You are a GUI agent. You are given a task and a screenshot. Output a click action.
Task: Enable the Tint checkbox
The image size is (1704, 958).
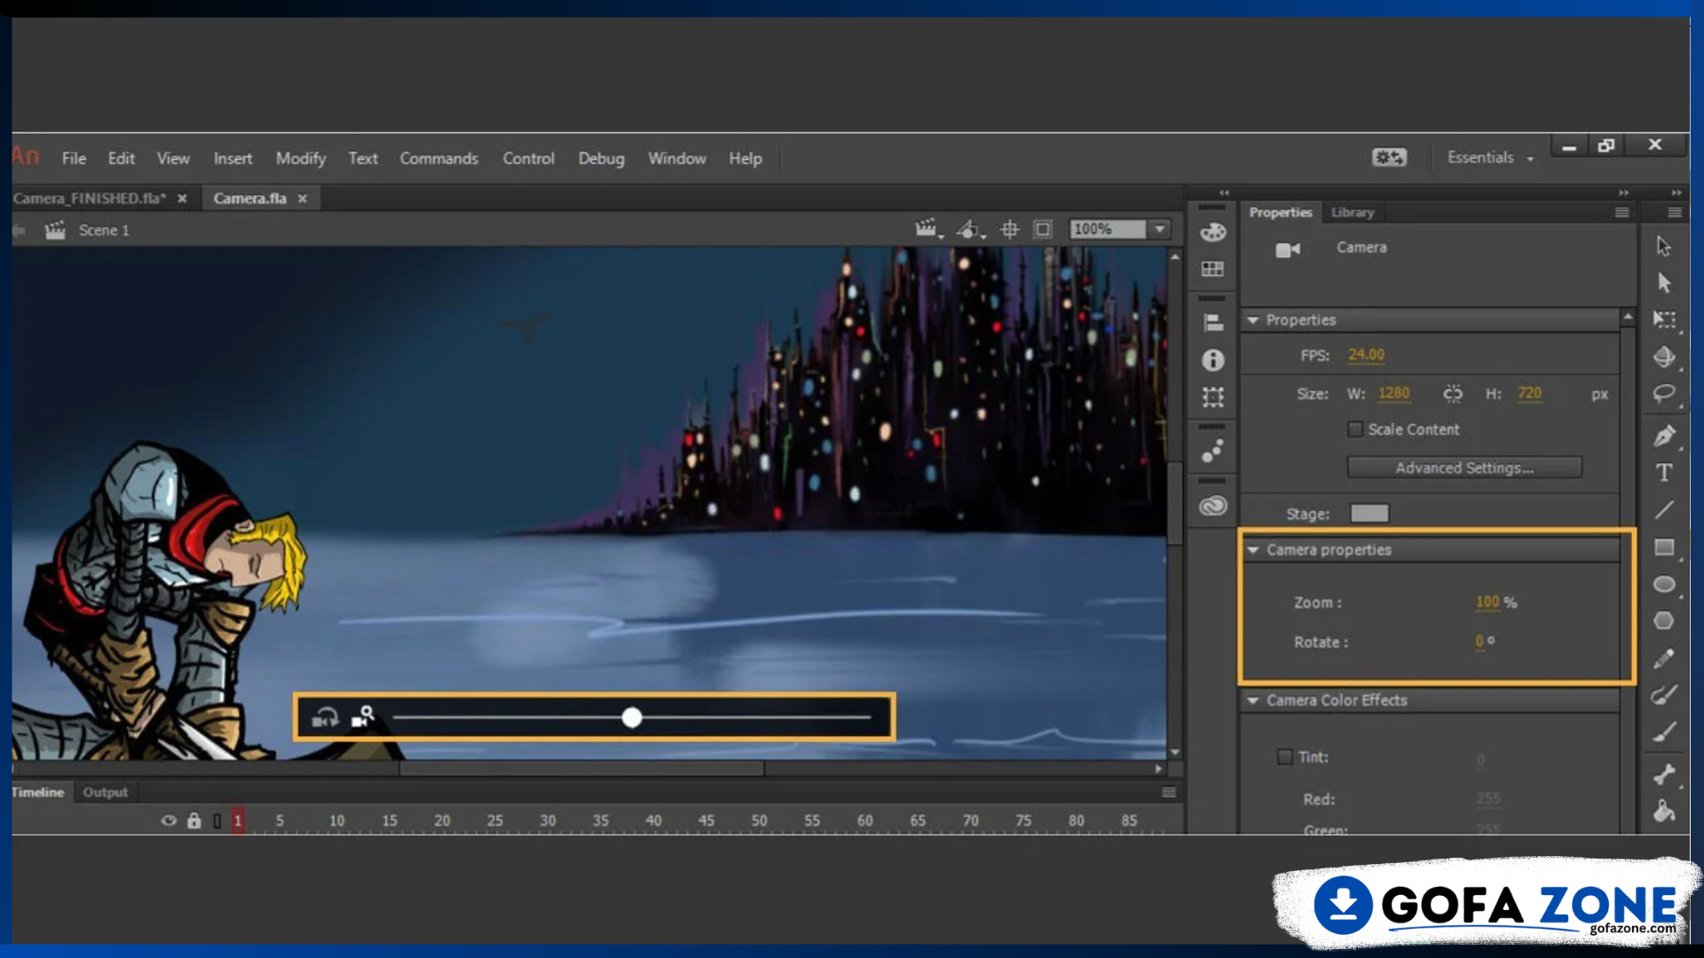[1284, 757]
